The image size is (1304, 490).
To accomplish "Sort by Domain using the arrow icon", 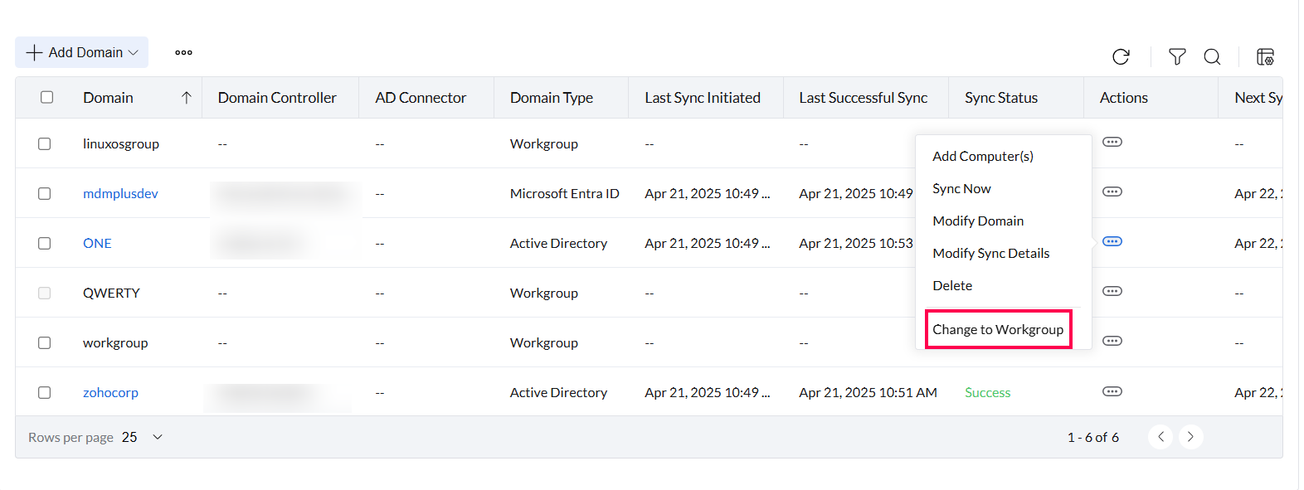I will tap(187, 98).
